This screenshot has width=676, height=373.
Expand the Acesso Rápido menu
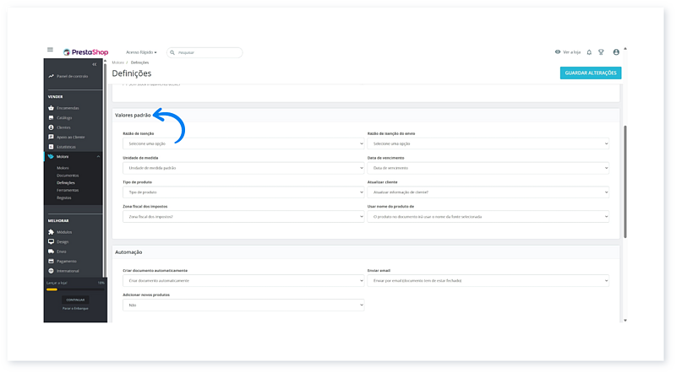coord(141,52)
